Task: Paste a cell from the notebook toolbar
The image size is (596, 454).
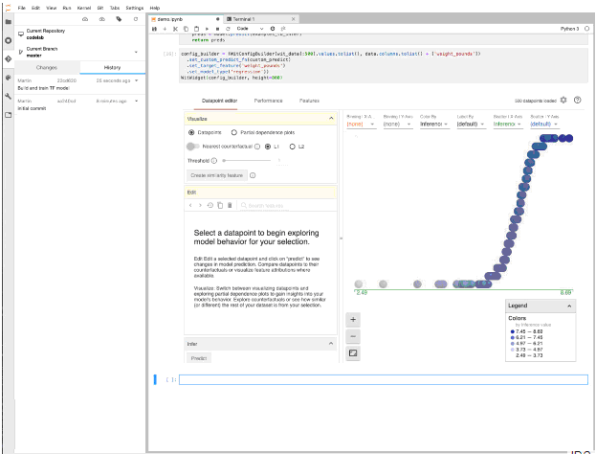Action: point(196,29)
